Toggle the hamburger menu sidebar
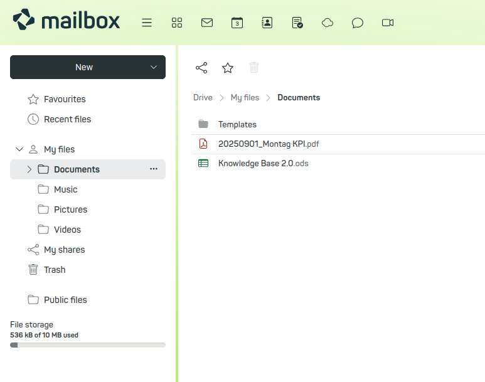Viewport: 485px width, 382px height. (147, 23)
